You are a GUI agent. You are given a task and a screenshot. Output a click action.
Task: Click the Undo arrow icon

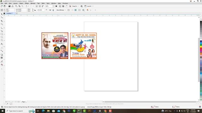click(26, 6)
